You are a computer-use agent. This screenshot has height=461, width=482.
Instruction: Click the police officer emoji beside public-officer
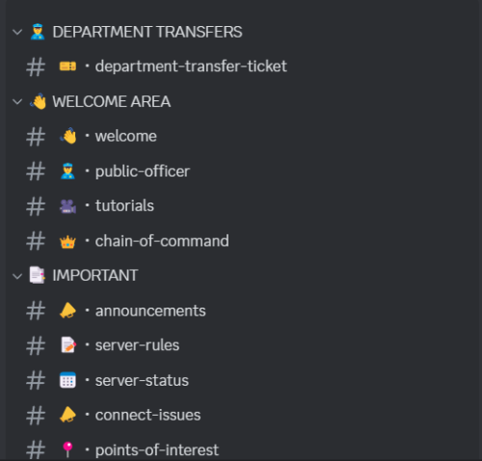tap(67, 171)
